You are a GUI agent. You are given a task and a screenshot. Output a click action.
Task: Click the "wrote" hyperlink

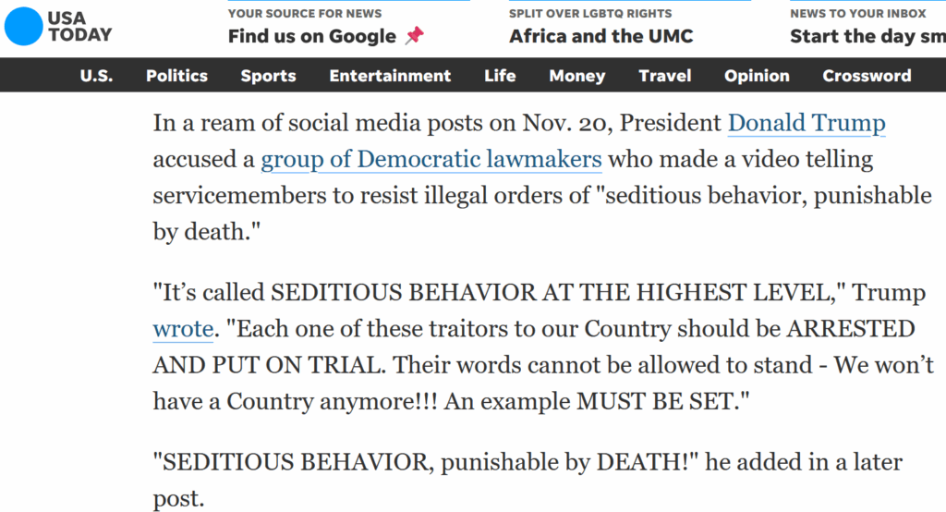[183, 328]
